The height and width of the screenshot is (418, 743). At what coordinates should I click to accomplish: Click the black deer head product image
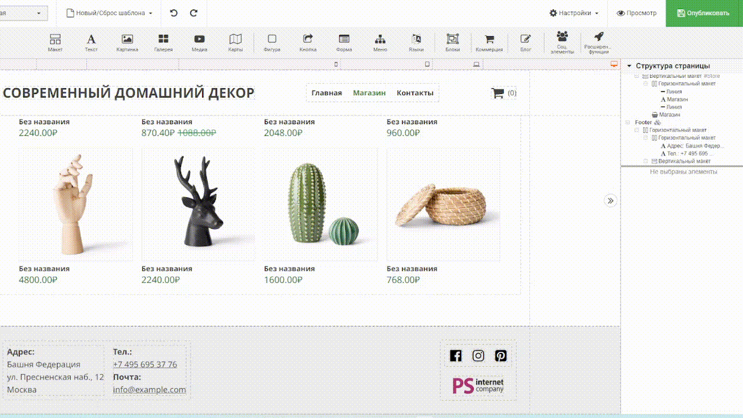coord(198,203)
